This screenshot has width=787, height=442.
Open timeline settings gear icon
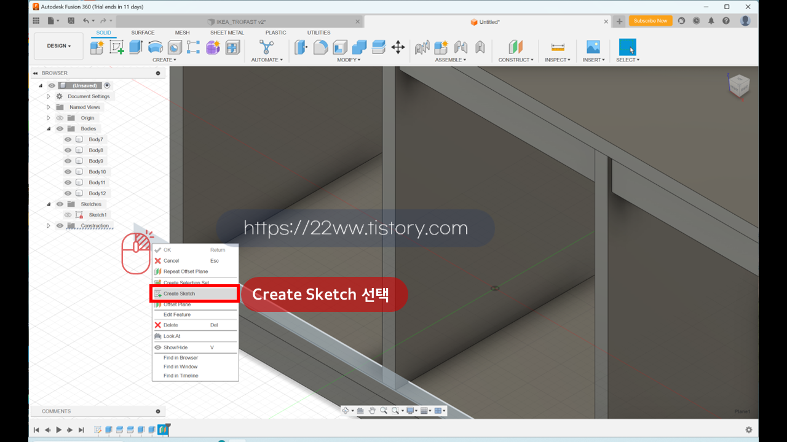[x=748, y=430]
